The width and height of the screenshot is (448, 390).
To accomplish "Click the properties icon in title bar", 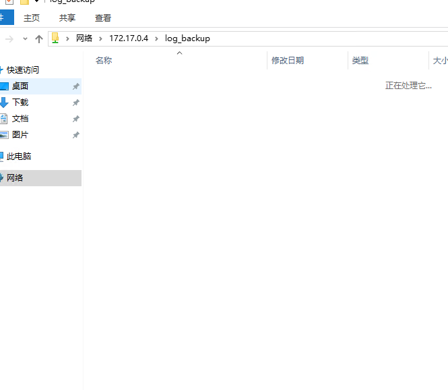I will coord(9,2).
